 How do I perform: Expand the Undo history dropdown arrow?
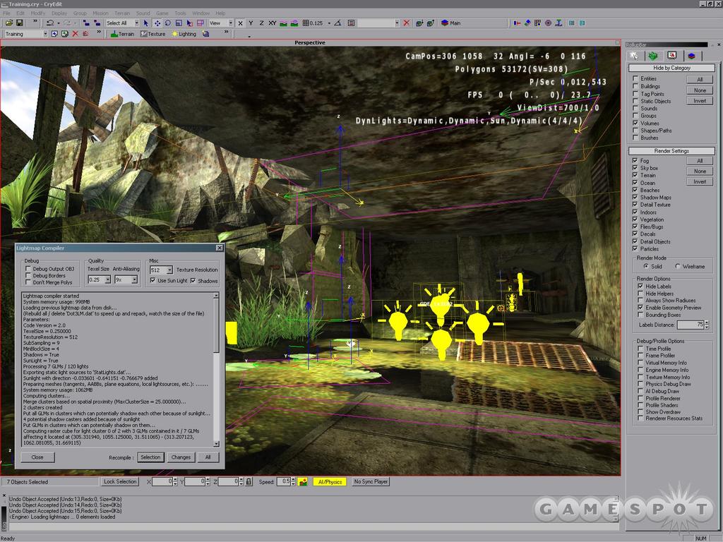click(x=58, y=23)
